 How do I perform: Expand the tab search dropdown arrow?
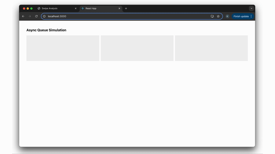click(x=251, y=9)
